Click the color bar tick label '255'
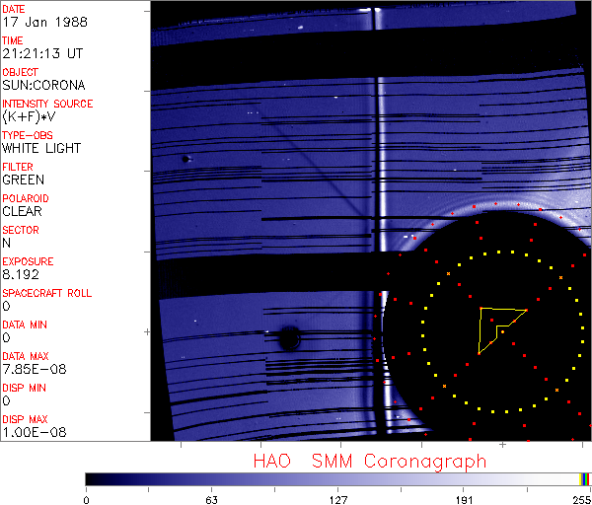Viewport: 592px width, 505px height. click(x=582, y=500)
